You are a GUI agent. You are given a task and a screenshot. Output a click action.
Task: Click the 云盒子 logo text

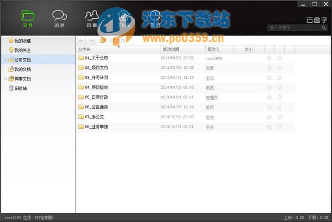click(316, 20)
